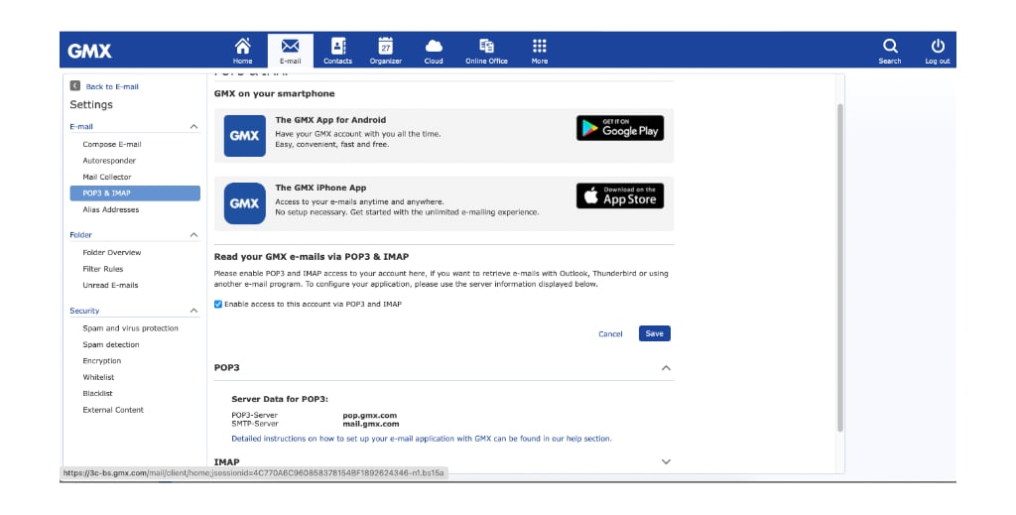Open Filter Rules settings

click(x=103, y=269)
